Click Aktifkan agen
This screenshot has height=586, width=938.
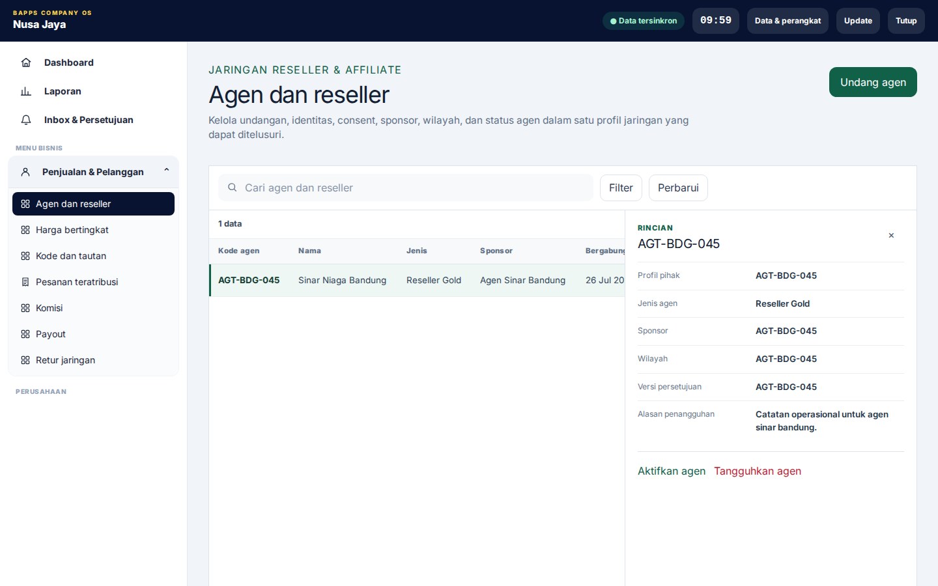click(x=672, y=471)
